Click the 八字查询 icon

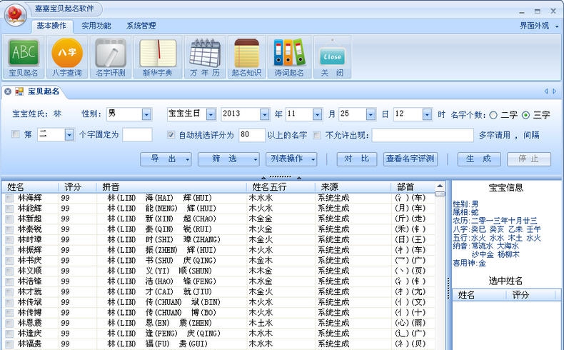point(67,56)
